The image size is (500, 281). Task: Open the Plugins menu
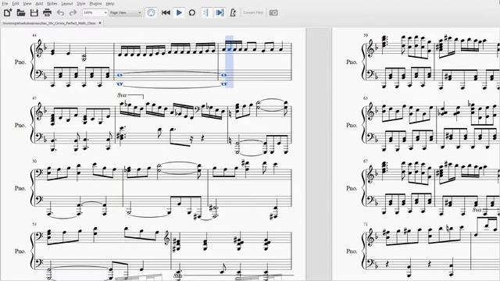tap(95, 3)
